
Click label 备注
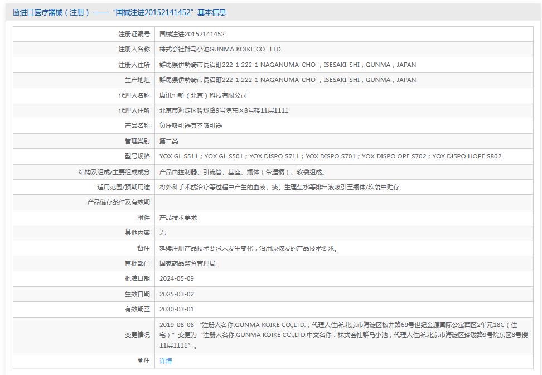pyautogui.click(x=143, y=248)
